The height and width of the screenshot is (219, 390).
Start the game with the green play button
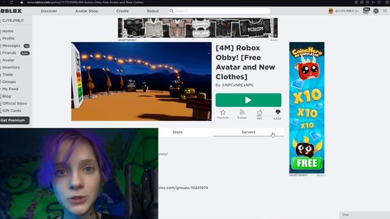[x=249, y=100]
